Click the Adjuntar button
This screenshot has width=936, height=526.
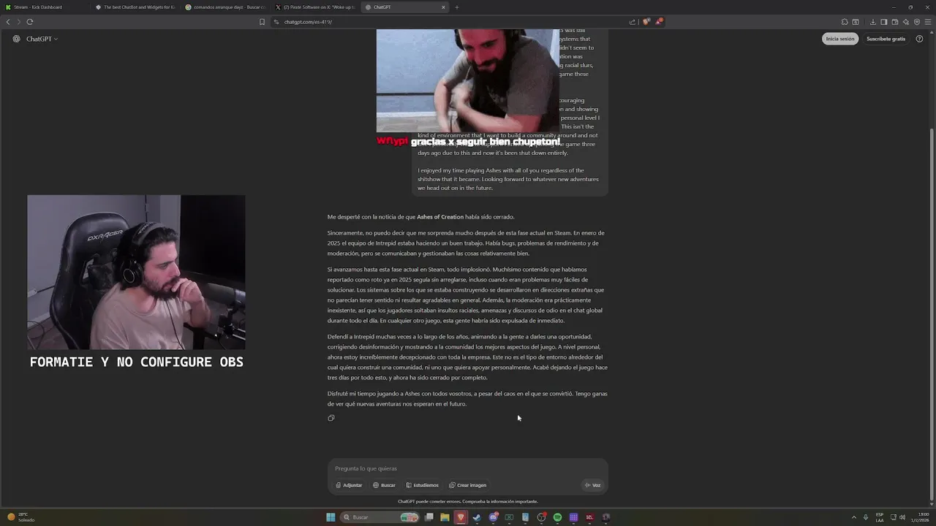click(349, 485)
